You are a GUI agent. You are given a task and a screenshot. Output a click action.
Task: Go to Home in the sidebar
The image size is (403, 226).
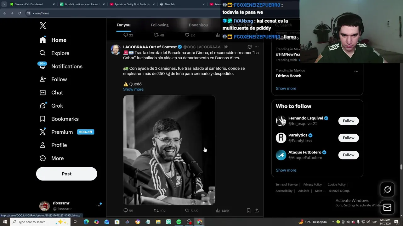(53, 40)
